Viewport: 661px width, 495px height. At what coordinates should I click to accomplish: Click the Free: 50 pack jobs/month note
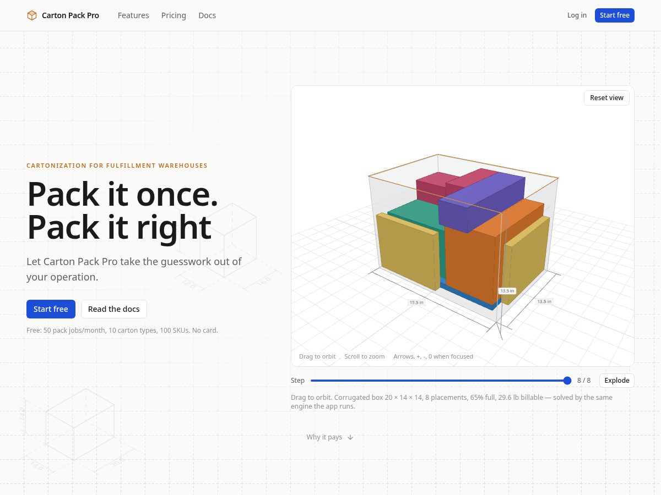coord(122,331)
